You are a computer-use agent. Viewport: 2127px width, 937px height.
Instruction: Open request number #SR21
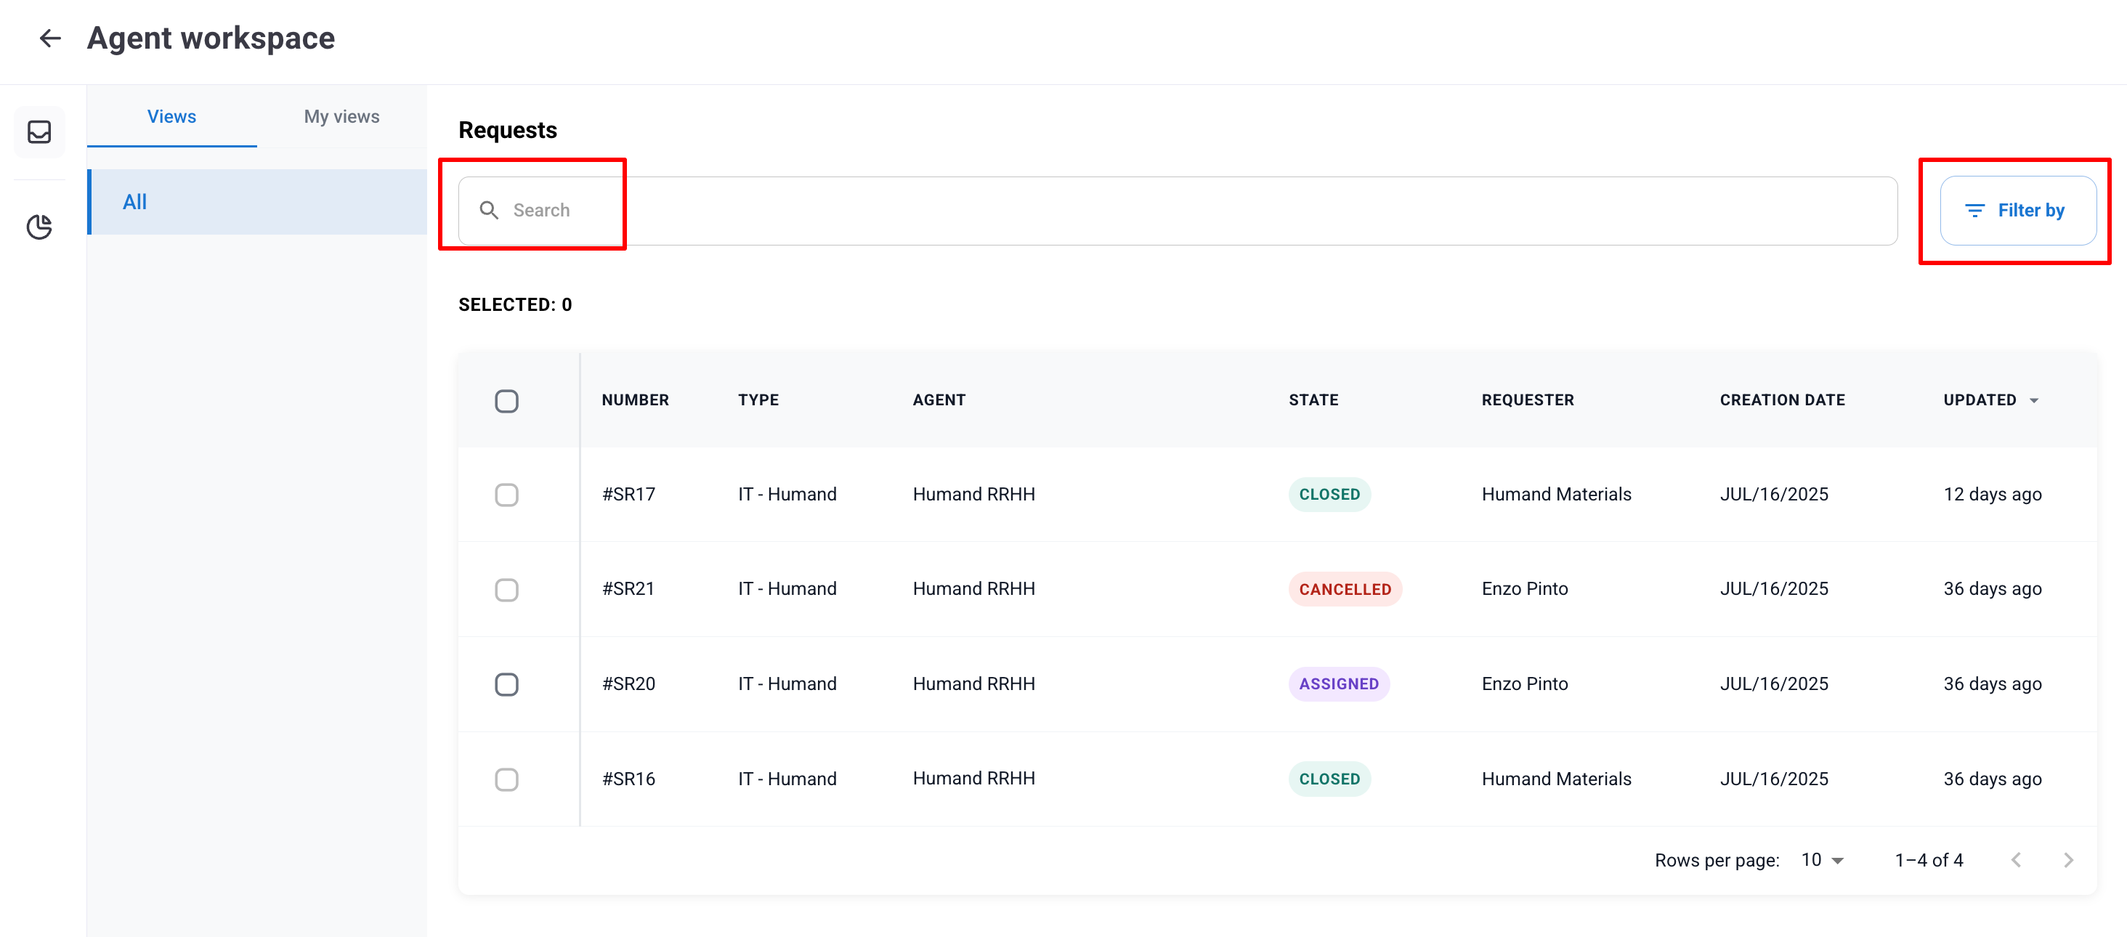628,590
